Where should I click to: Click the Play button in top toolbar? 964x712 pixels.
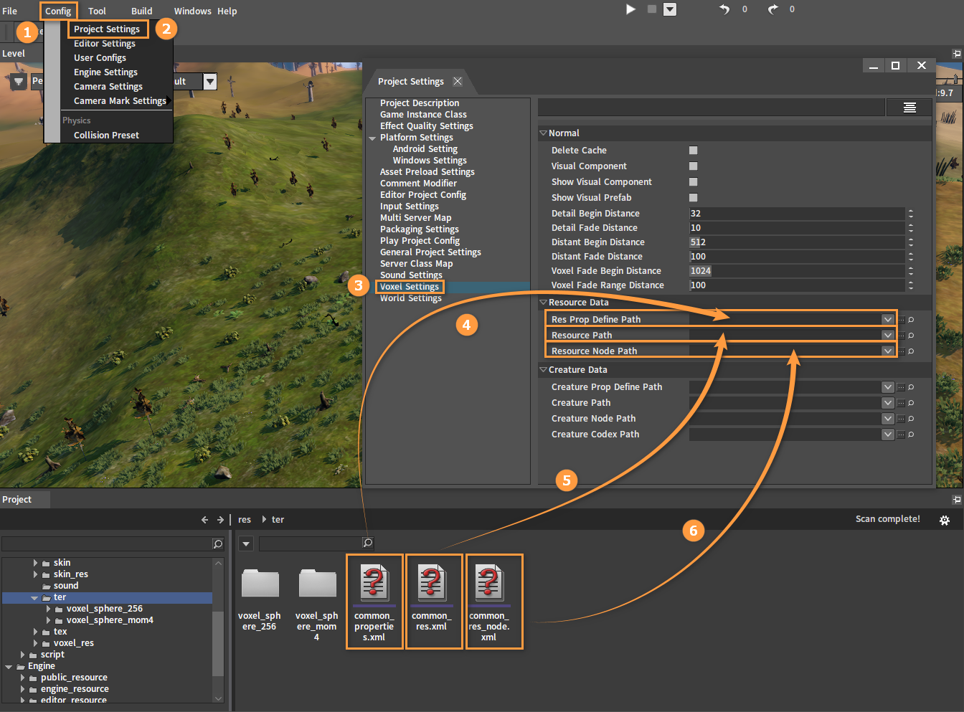click(x=630, y=9)
